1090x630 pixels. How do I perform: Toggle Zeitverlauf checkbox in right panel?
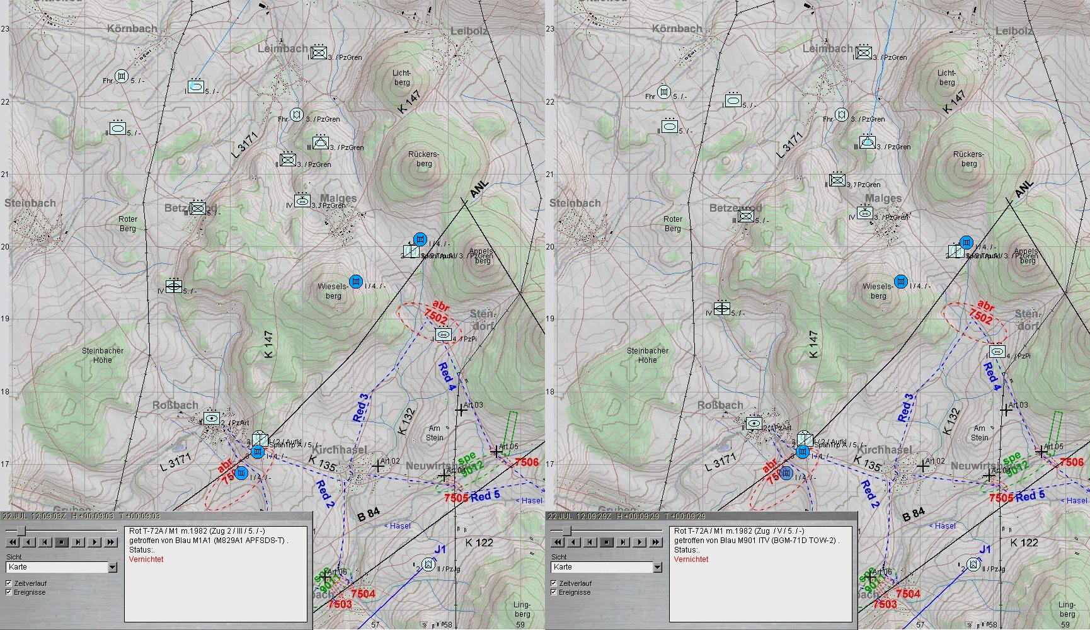(554, 583)
